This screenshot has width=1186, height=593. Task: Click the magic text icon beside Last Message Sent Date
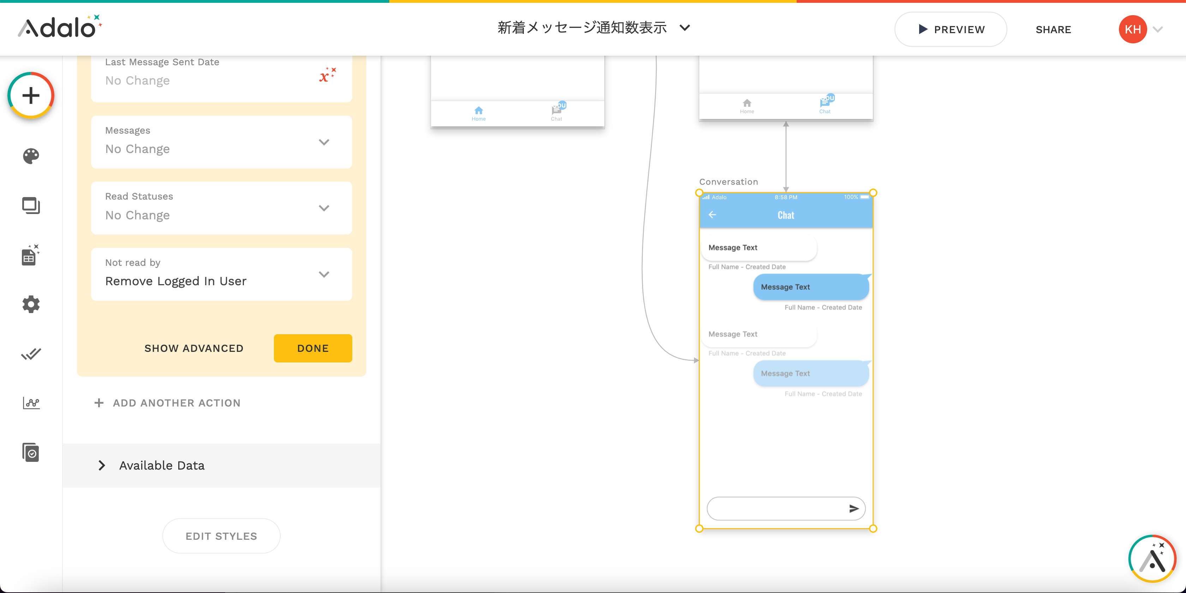coord(327,75)
